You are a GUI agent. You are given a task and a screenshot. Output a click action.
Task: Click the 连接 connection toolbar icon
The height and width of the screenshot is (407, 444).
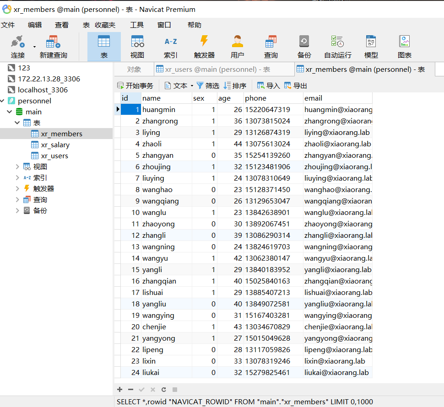pos(18,46)
